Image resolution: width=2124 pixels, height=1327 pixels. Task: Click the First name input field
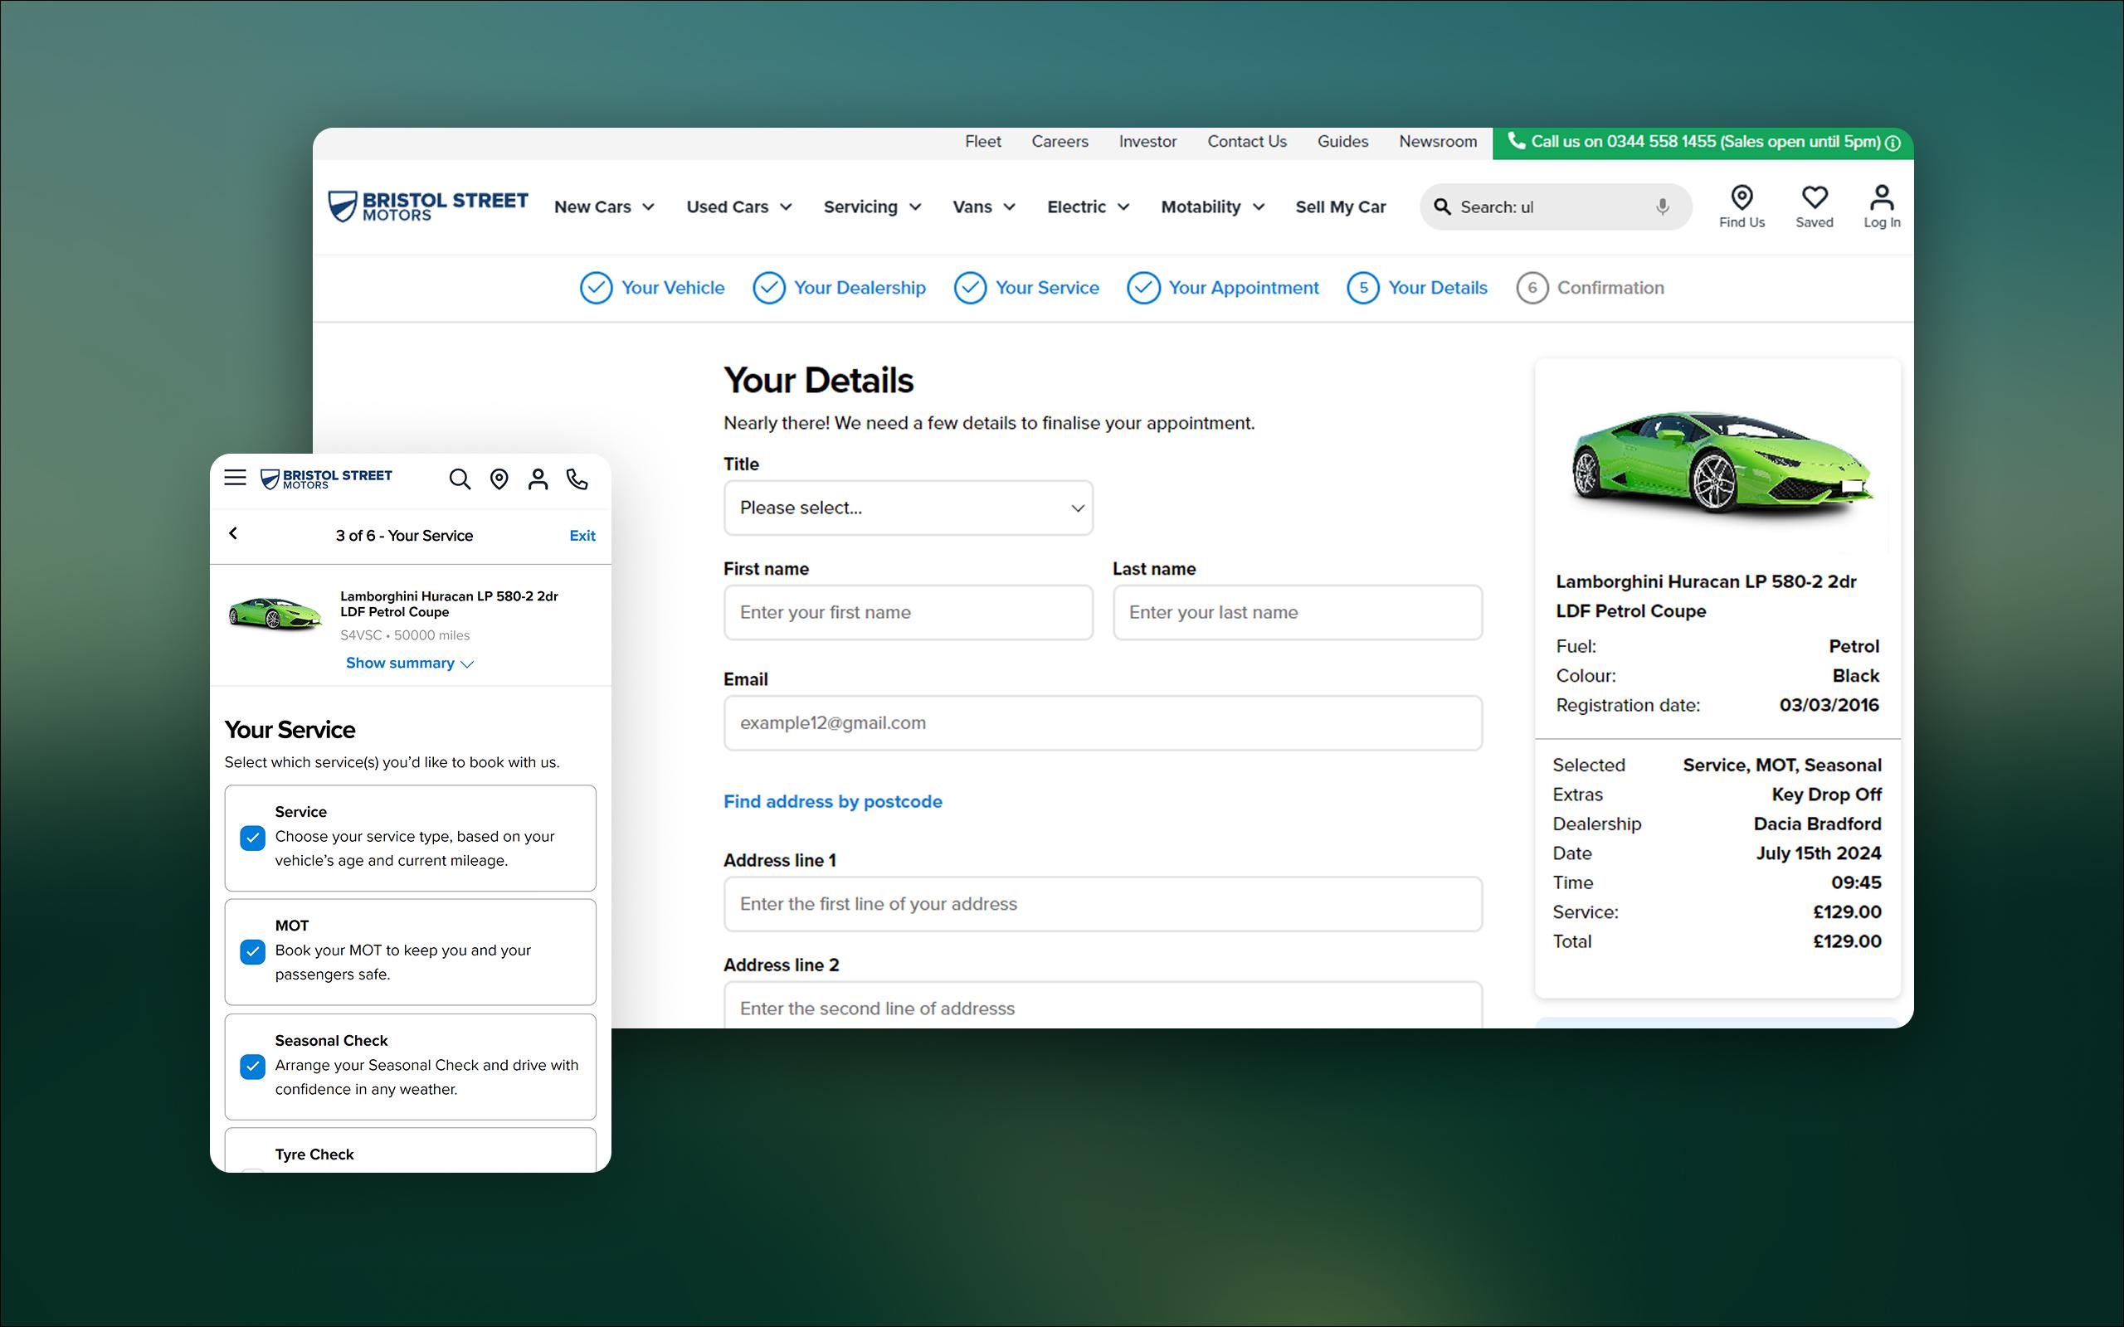click(x=908, y=613)
